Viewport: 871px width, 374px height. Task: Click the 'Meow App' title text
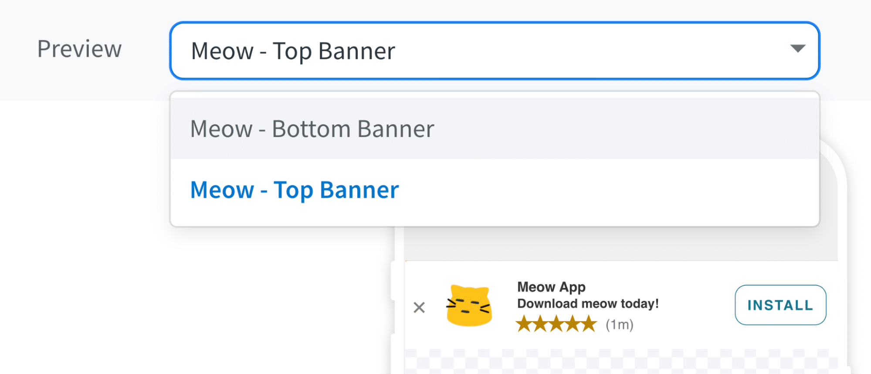pyautogui.click(x=551, y=287)
